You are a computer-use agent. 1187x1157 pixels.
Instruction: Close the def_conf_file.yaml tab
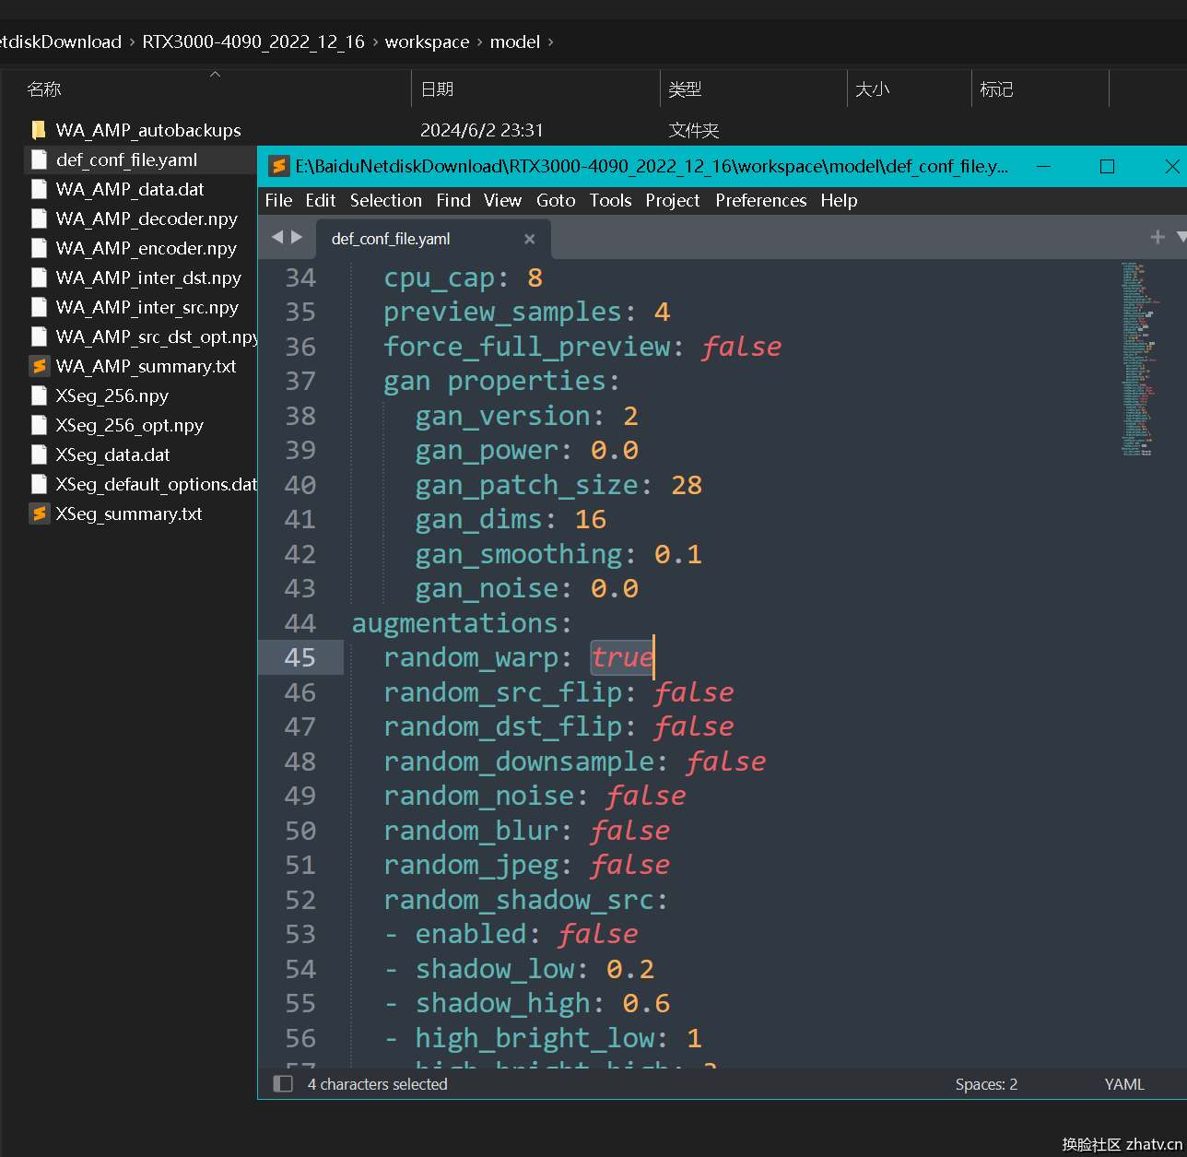(529, 239)
